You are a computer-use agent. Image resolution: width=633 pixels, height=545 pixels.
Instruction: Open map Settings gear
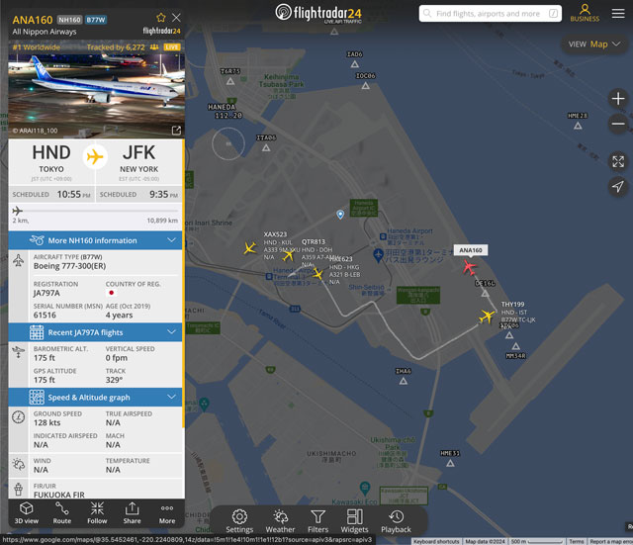(239, 521)
